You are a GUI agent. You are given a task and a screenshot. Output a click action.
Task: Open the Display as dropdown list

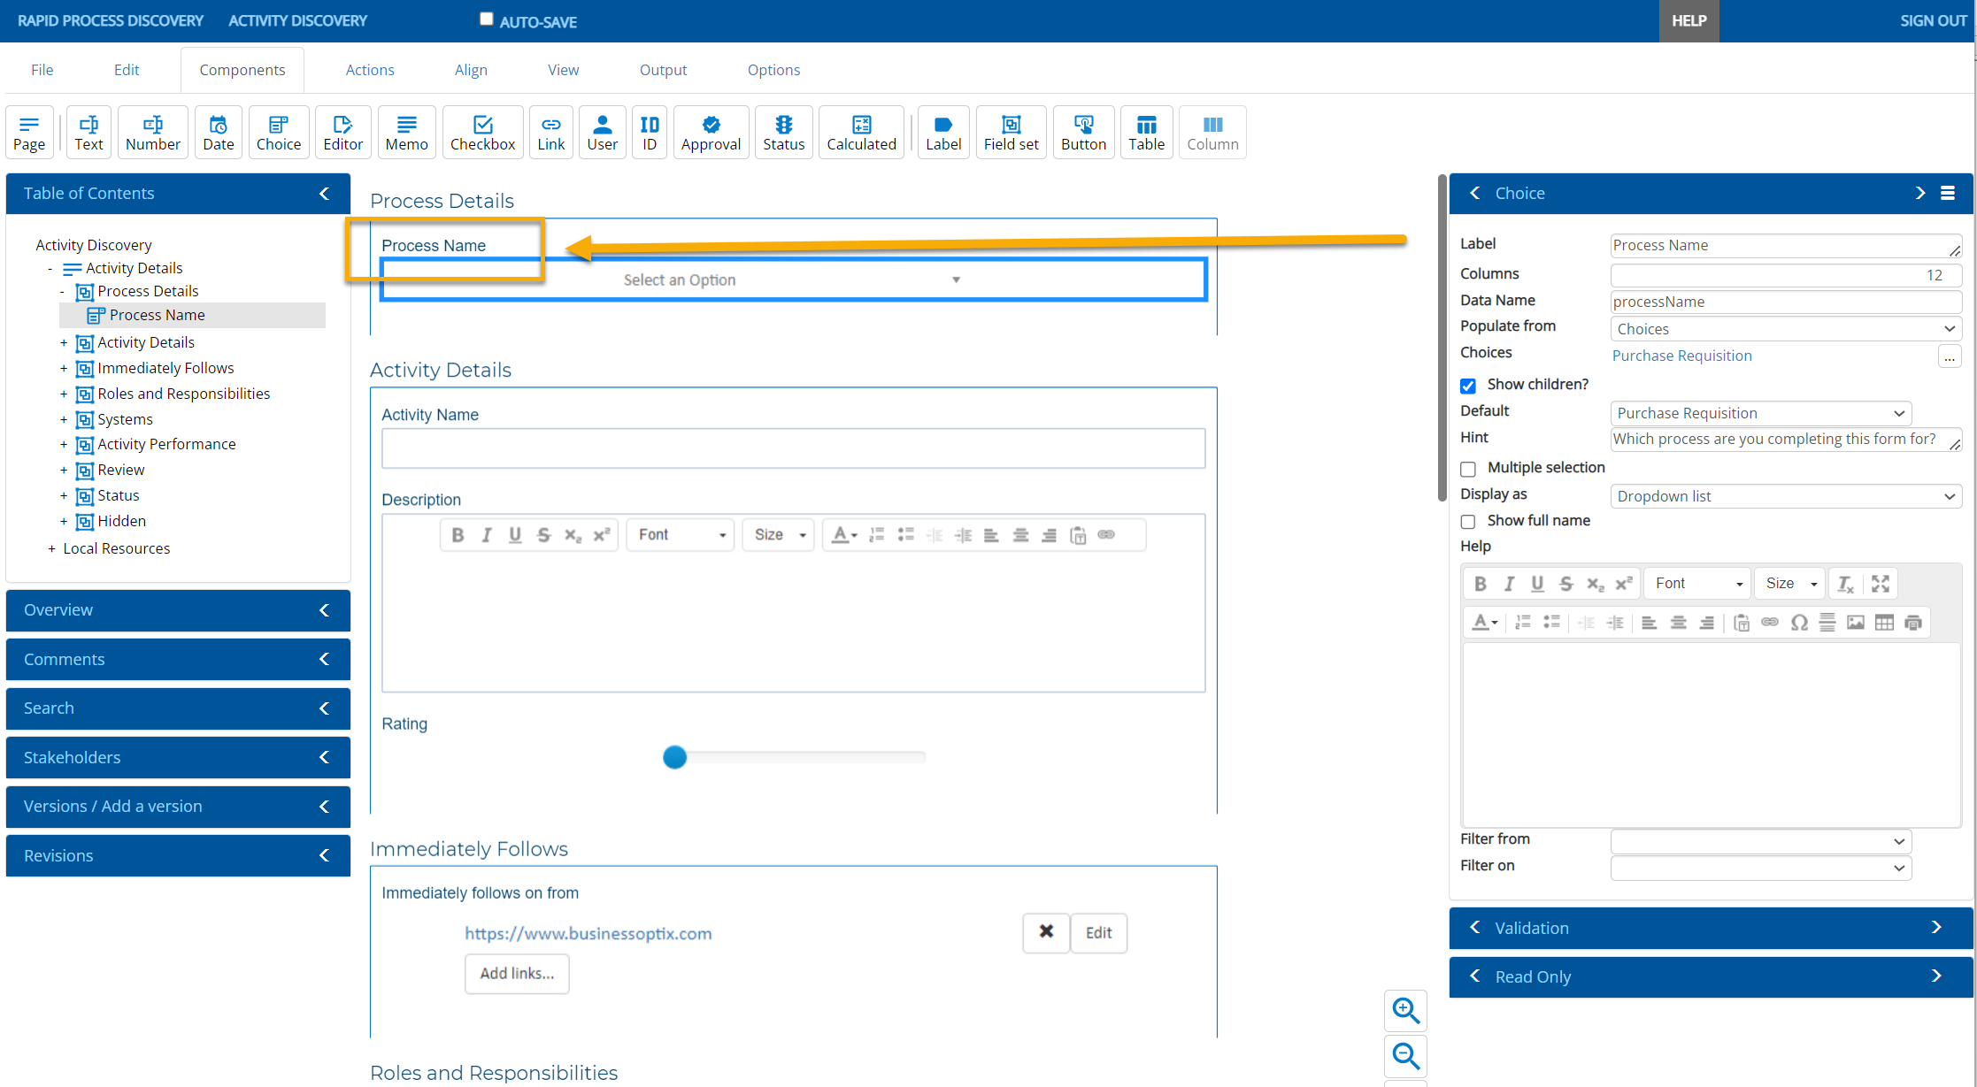coord(1786,496)
